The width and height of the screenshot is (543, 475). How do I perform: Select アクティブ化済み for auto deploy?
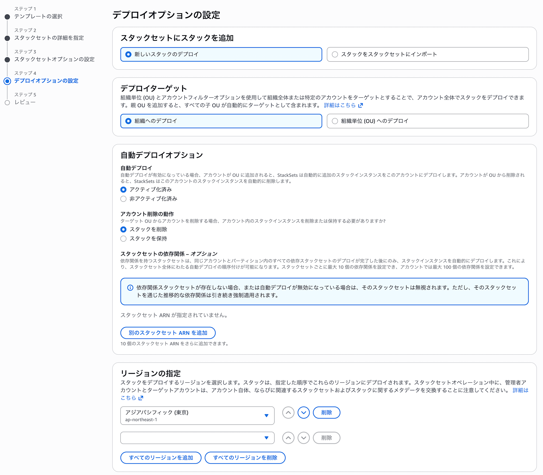click(x=123, y=189)
